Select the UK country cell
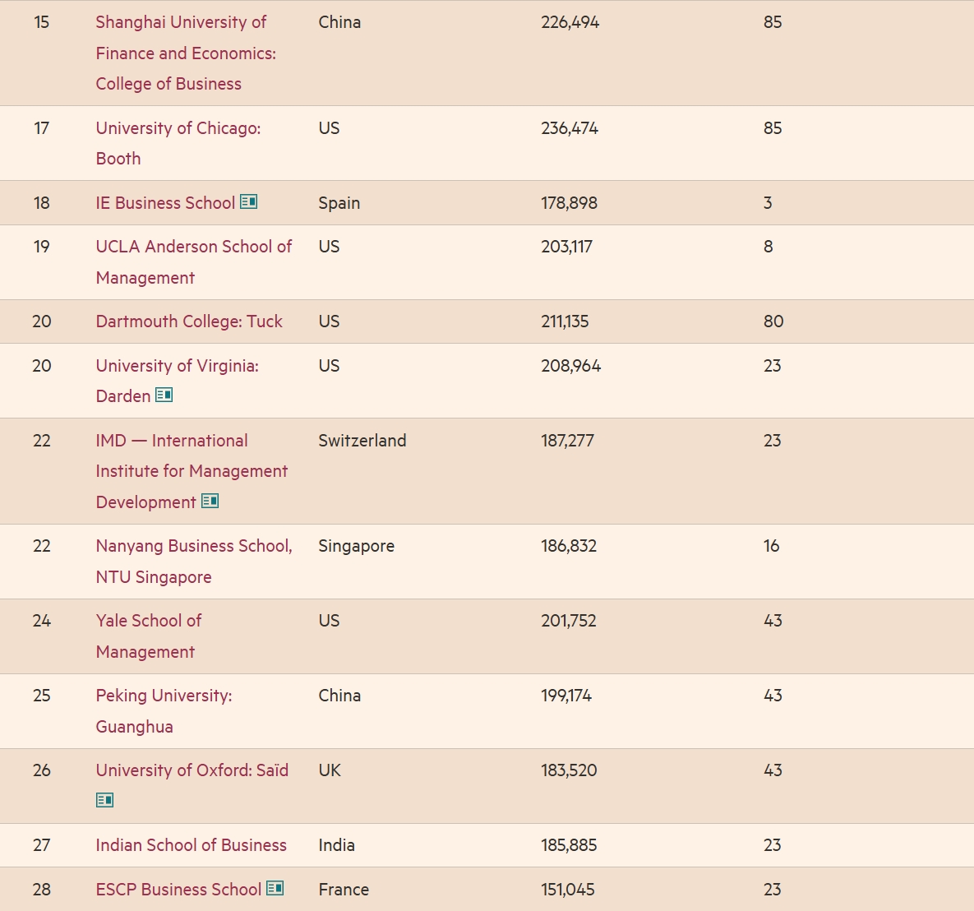The height and width of the screenshot is (911, 974). pyautogui.click(x=330, y=770)
